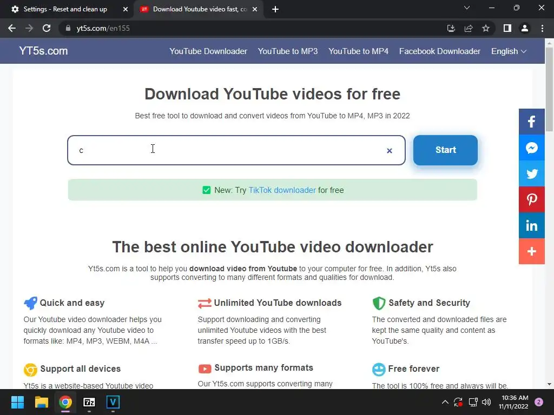Open YouTube to MP4 nav item
Viewport: 554px width, 415px height.
point(358,51)
